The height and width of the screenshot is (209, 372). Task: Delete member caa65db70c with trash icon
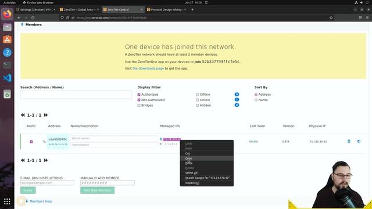tap(349, 141)
